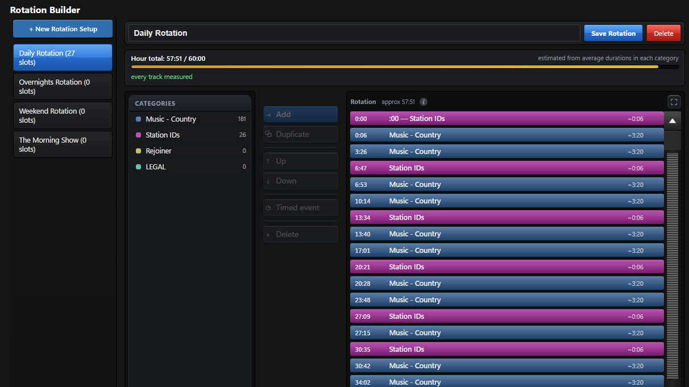689x387 pixels.
Task: Create a New Rotation Setup
Action: [63, 29]
